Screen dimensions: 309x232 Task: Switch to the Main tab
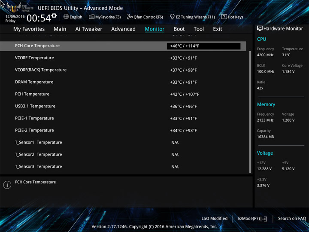pyautogui.click(x=60, y=29)
